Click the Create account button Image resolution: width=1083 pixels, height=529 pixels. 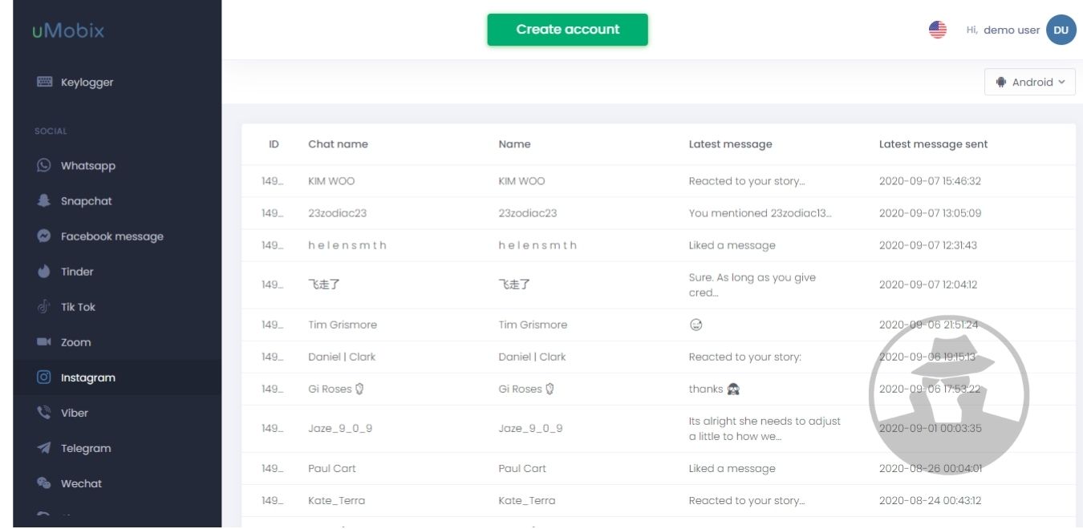coord(567,30)
